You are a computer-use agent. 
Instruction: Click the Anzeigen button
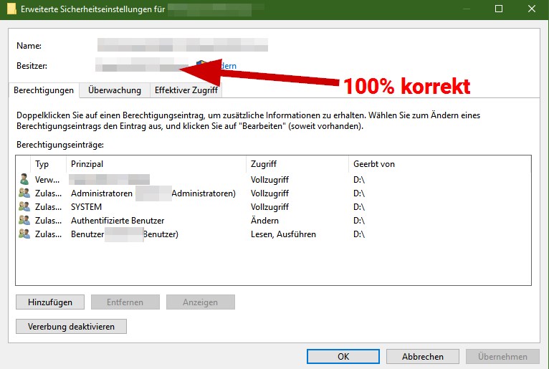pyautogui.click(x=200, y=302)
